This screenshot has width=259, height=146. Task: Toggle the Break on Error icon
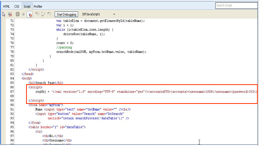[30, 15]
